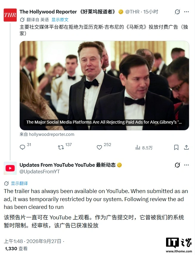This screenshot has width=195, height=255.
Task: Click post timestamp 上午1:48 2026年9月27日
Action: pos(32,241)
